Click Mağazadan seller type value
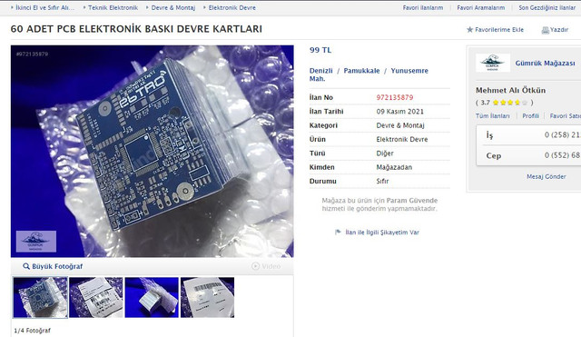This screenshot has height=337, width=581. pyautogui.click(x=394, y=167)
